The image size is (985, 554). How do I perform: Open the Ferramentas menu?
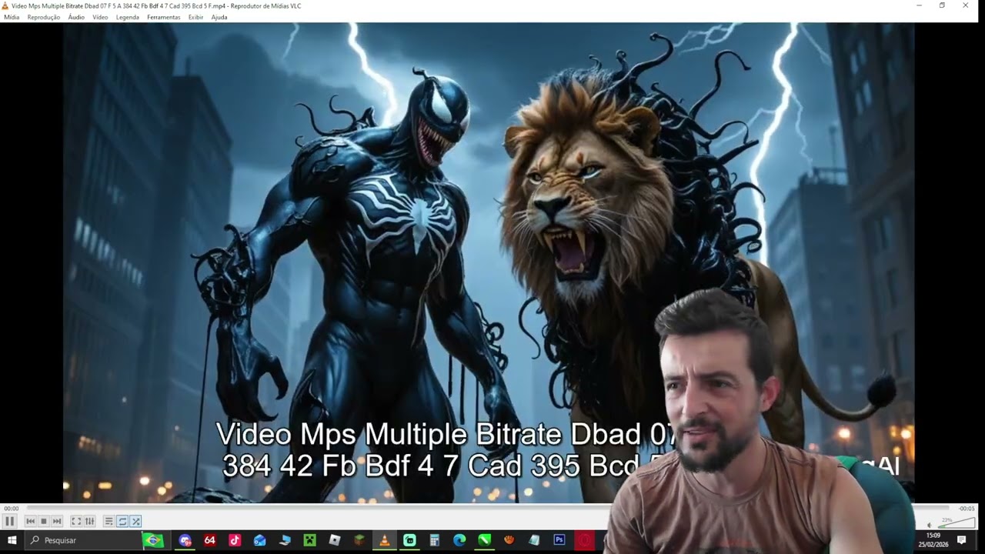pos(164,17)
